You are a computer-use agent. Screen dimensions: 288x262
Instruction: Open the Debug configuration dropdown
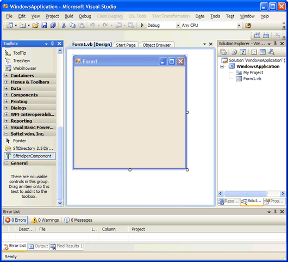coord(178,26)
